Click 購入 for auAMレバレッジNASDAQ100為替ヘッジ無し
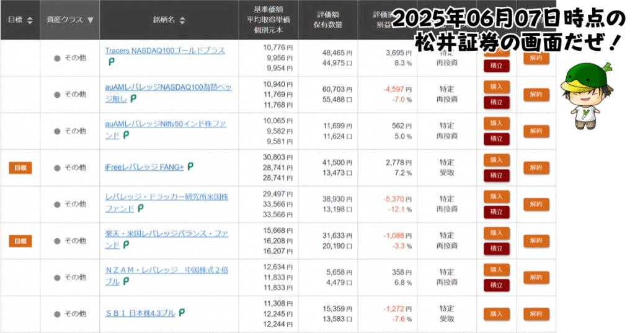This screenshot has height=333, width=635. [x=497, y=87]
